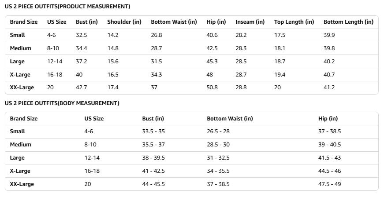
Task: Click Small shoulder value 14.2
Action: point(113,35)
